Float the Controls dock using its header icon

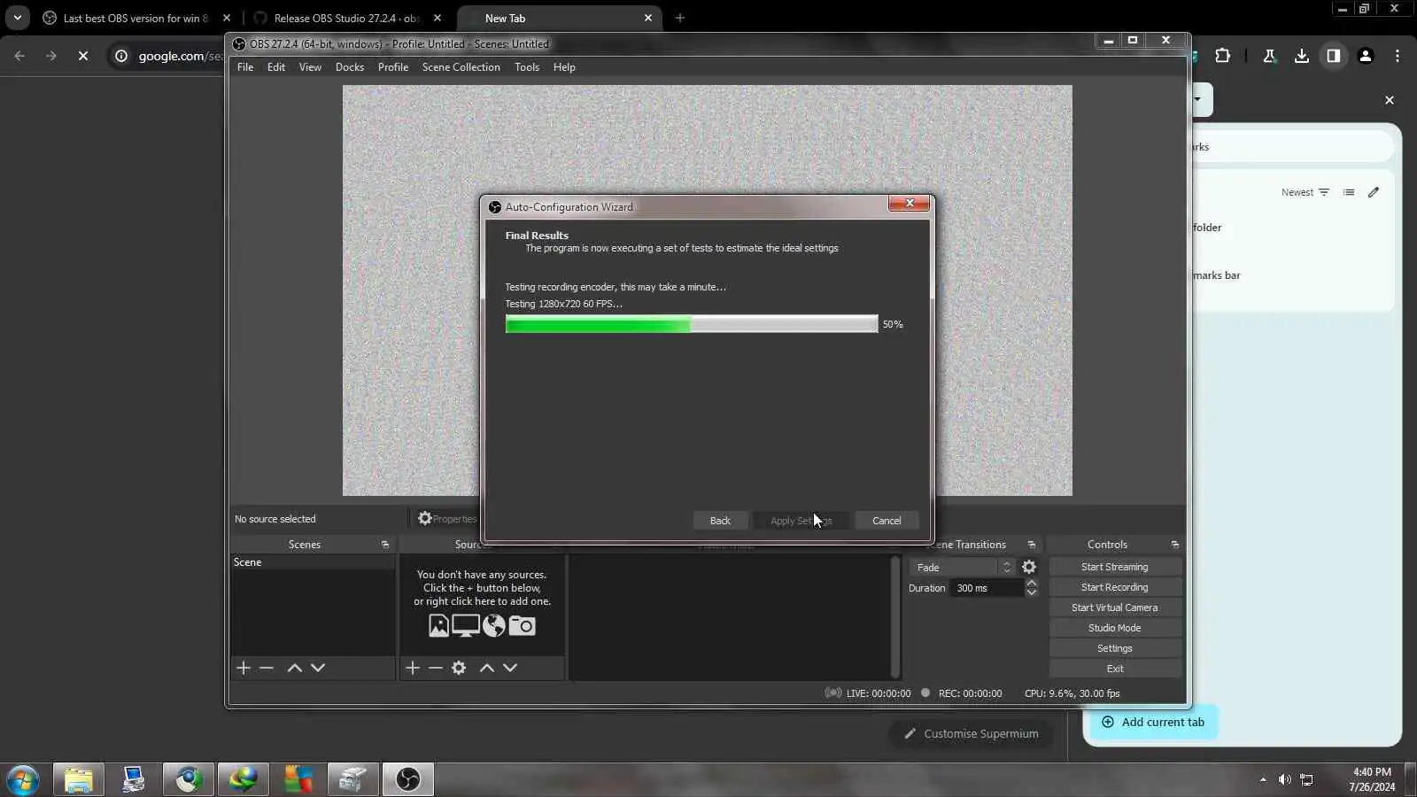1175,545
